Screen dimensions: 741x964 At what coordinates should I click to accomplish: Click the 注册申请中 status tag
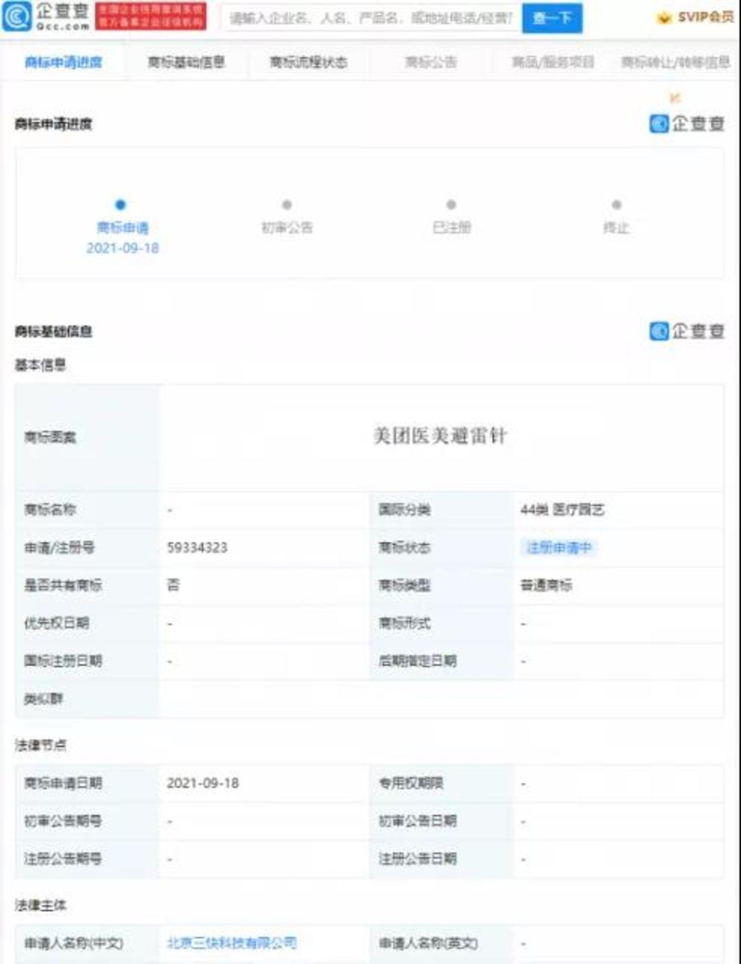558,548
